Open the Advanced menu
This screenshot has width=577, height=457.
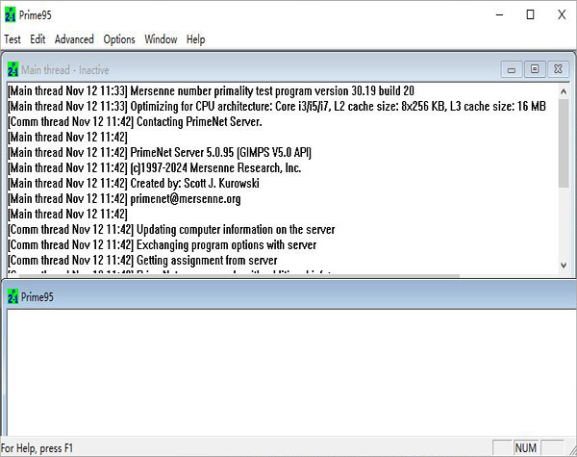[74, 39]
